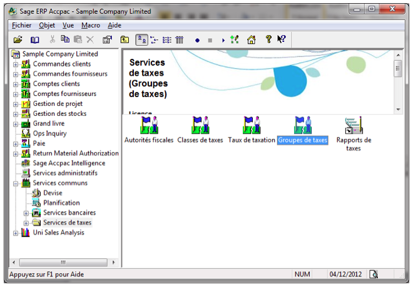Select Planification in the tree

(x=61, y=203)
